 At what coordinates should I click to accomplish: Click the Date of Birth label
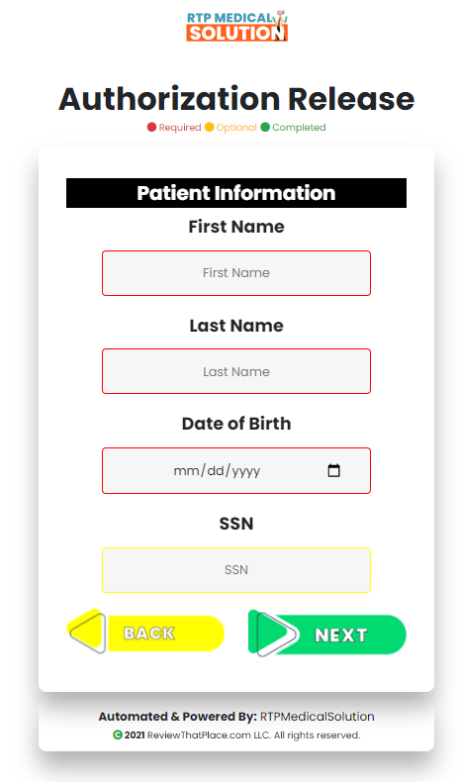[236, 424]
